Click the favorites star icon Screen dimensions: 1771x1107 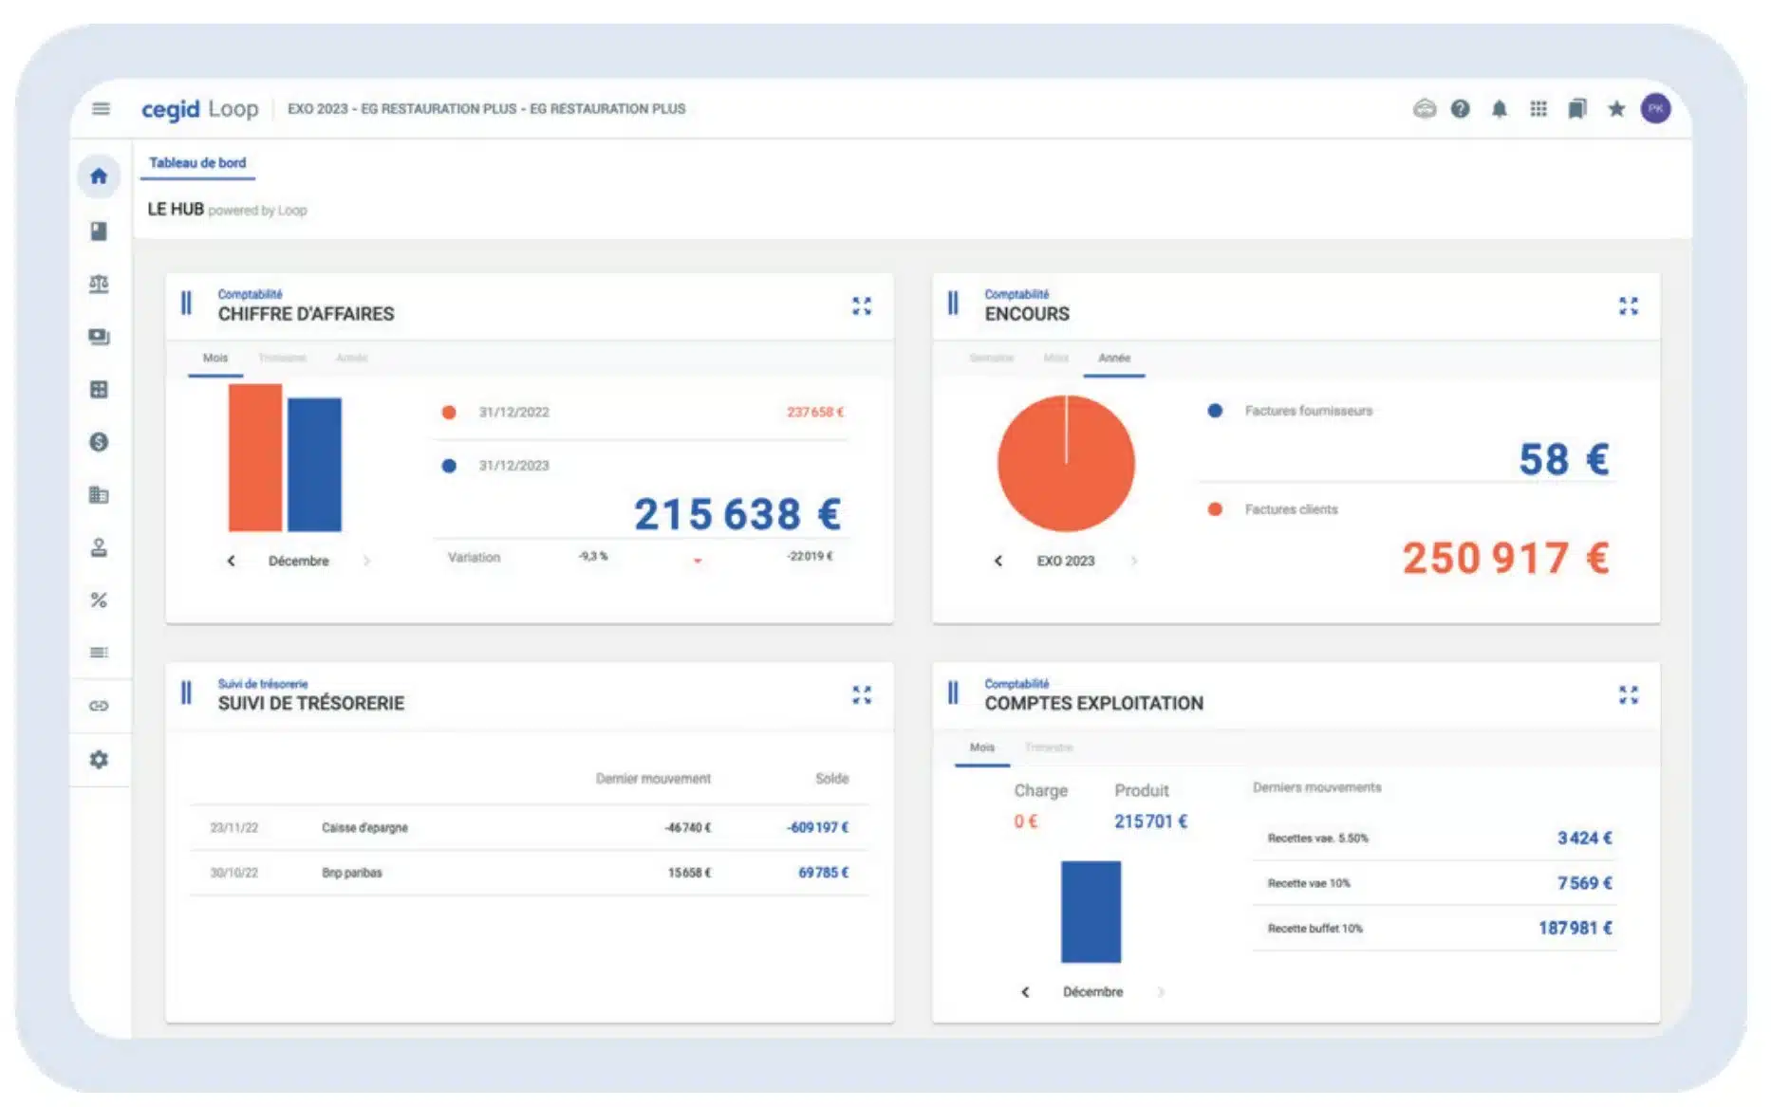[x=1615, y=109]
